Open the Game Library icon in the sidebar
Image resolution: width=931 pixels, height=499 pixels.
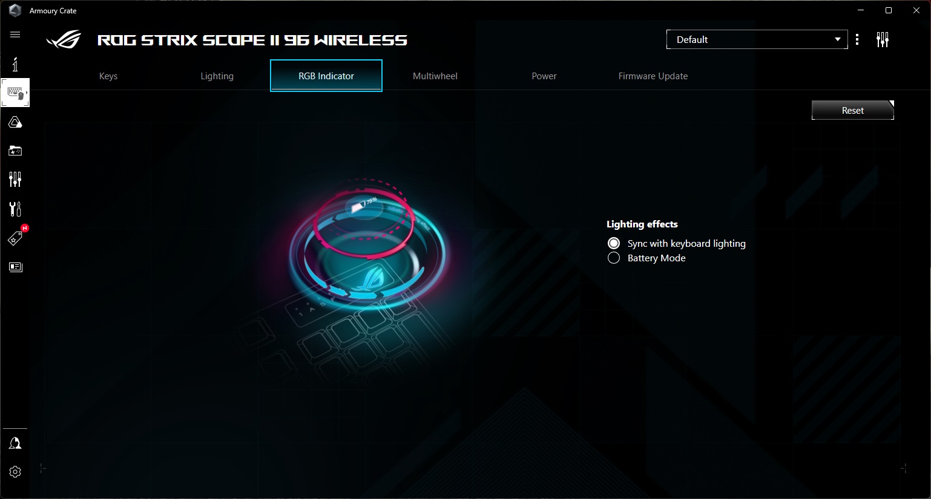tap(15, 151)
